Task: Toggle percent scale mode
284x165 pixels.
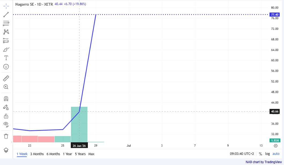Action: [260, 154]
